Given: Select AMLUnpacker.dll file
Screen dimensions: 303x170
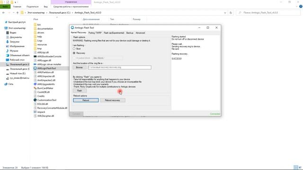Looking at the screenshot, I should pyautogui.click(x=46, y=76).
